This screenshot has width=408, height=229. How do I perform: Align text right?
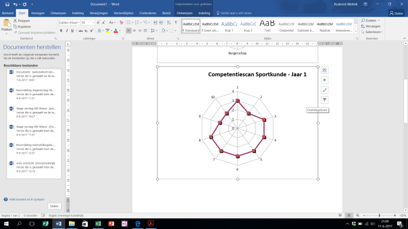140,31
